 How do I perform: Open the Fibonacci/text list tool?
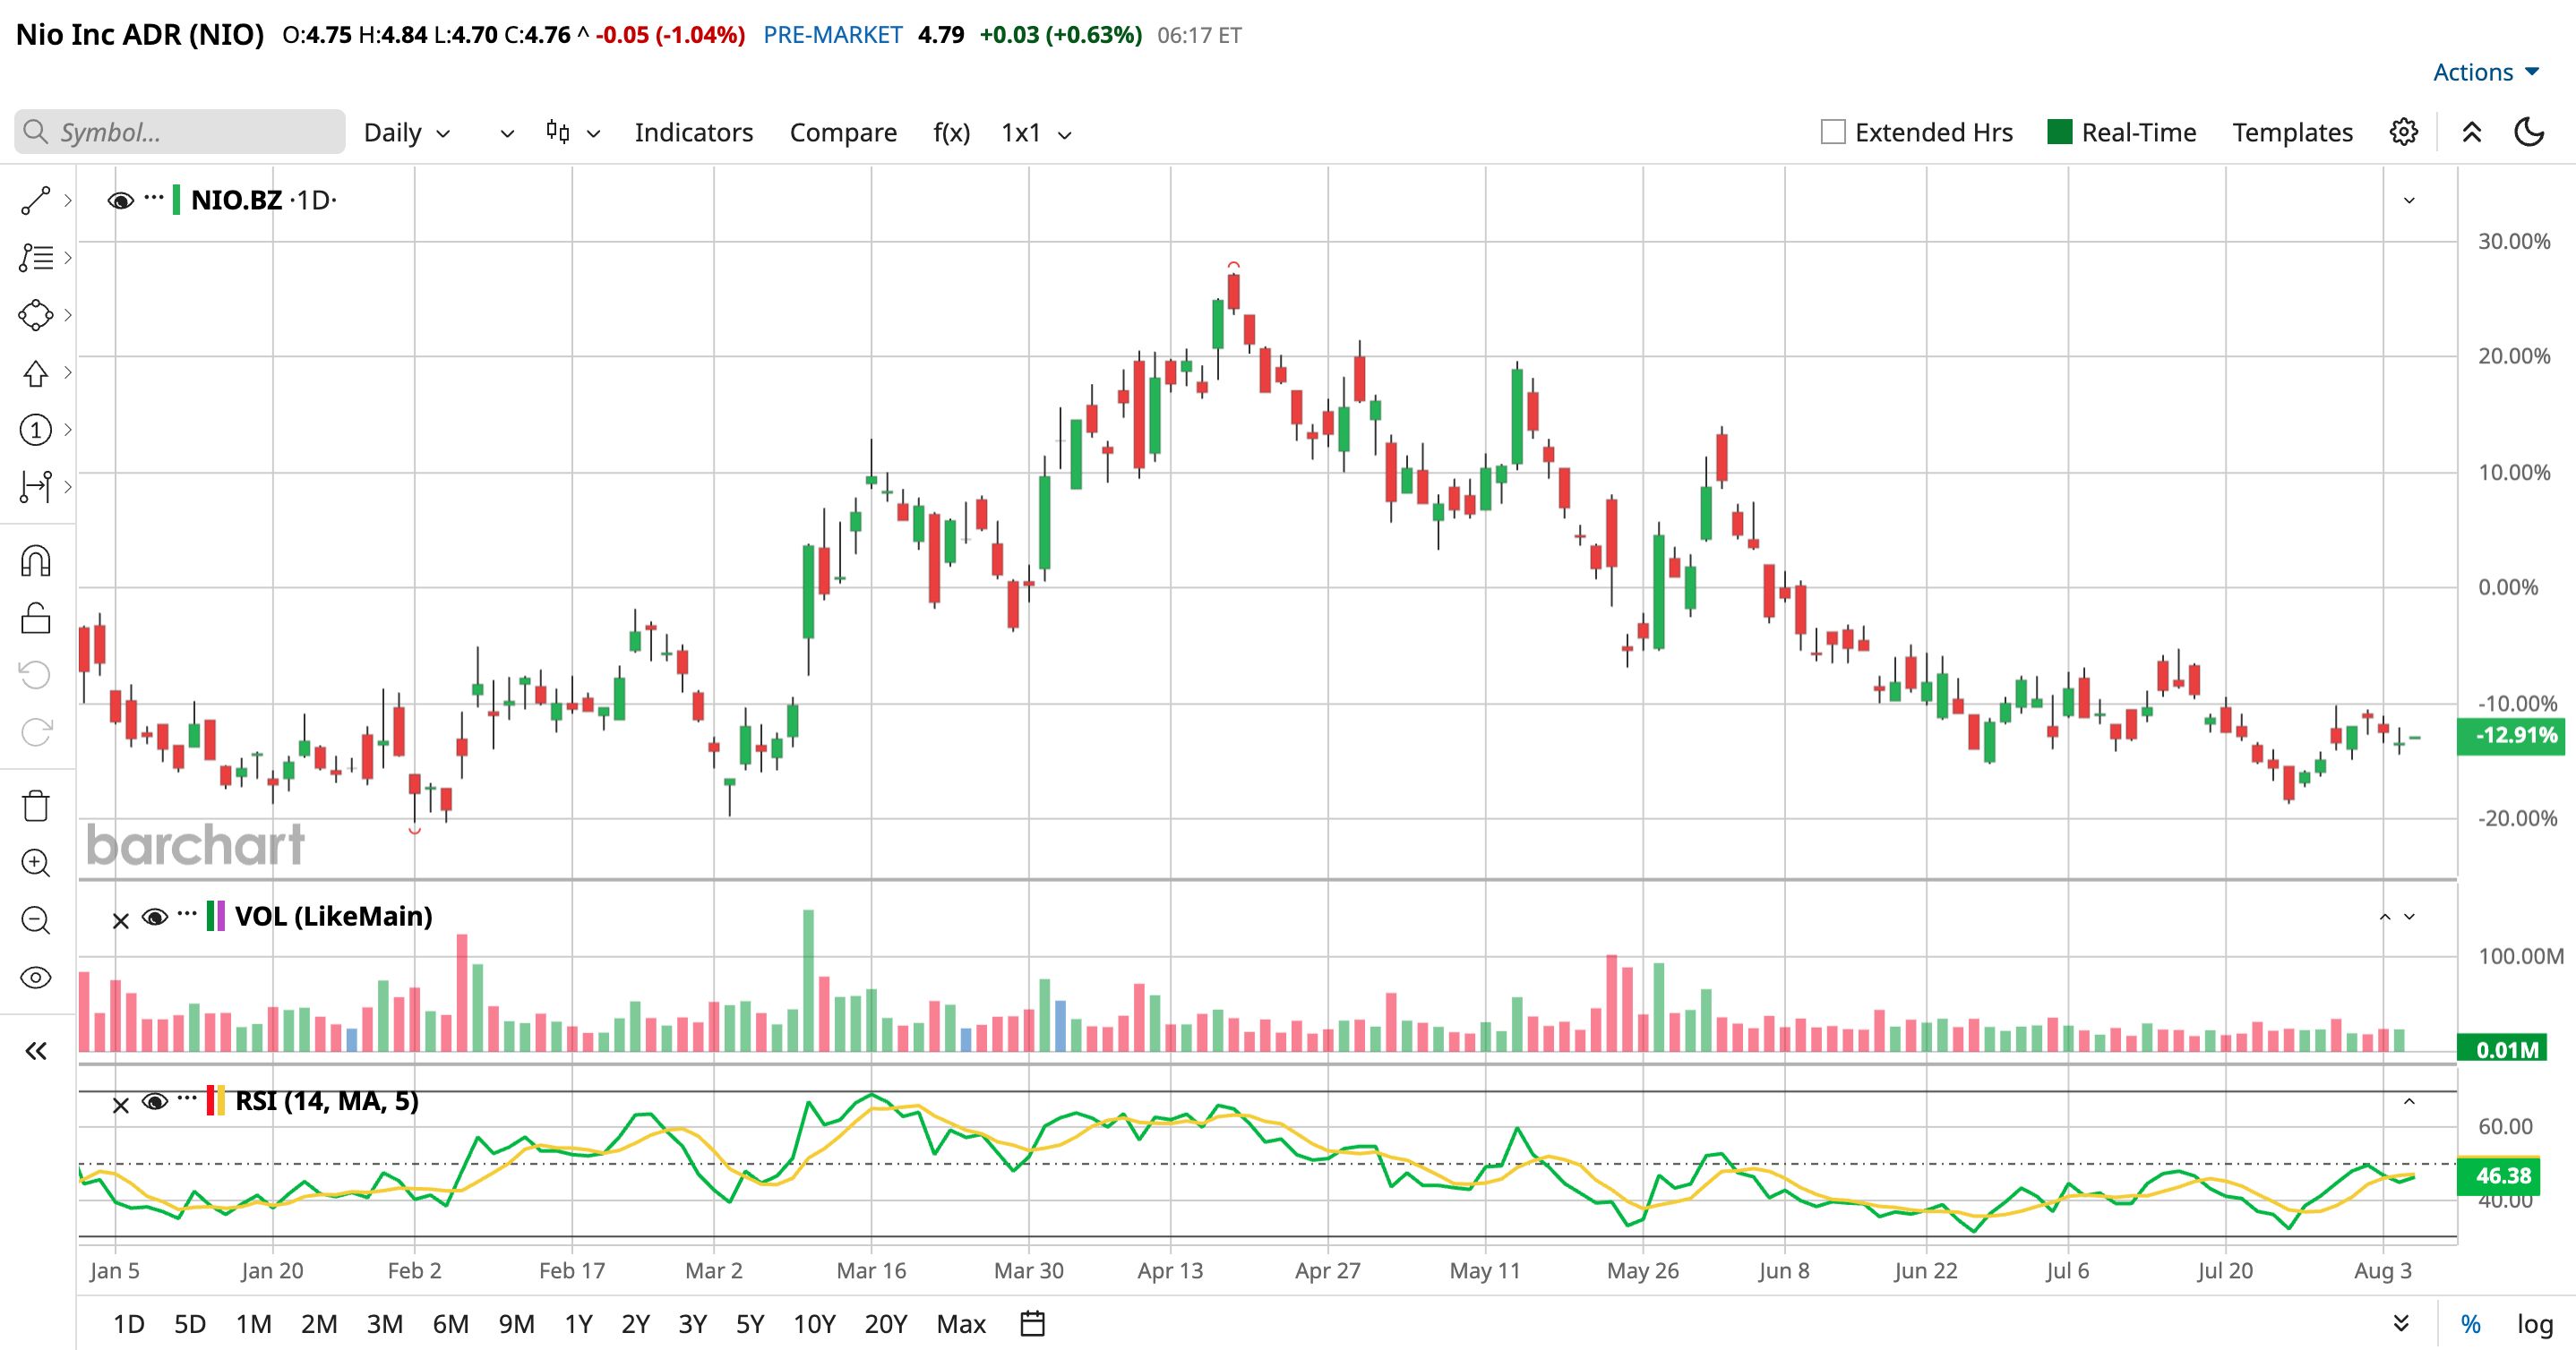click(x=36, y=258)
